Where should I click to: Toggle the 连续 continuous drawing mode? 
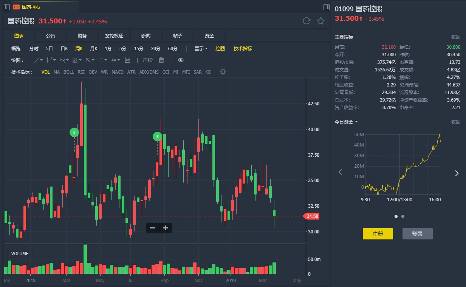pyautogui.click(x=147, y=60)
